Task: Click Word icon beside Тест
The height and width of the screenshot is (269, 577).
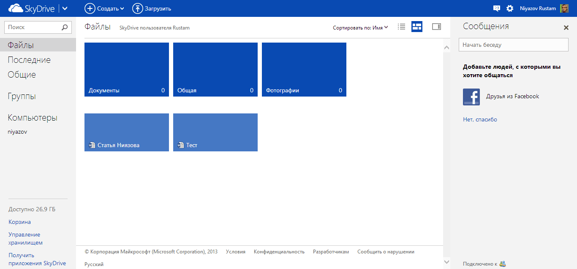Action: [181, 145]
